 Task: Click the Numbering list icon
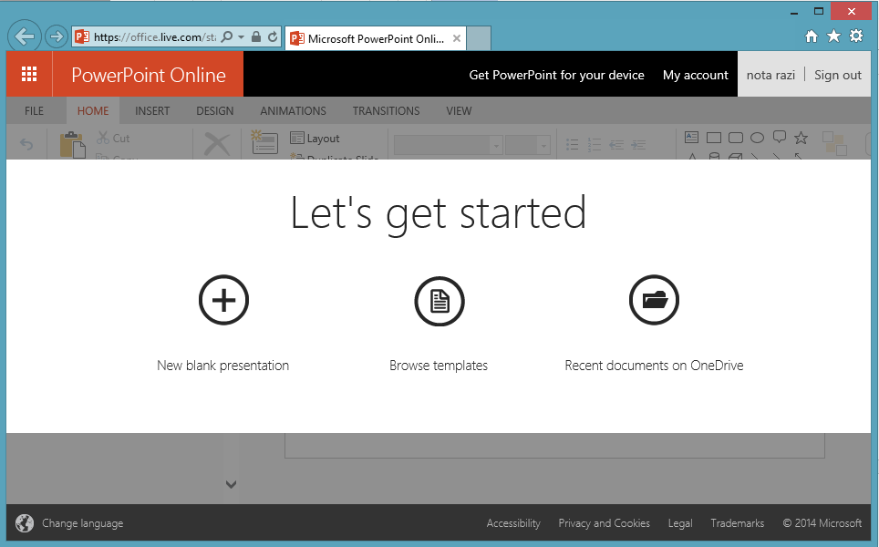click(595, 145)
